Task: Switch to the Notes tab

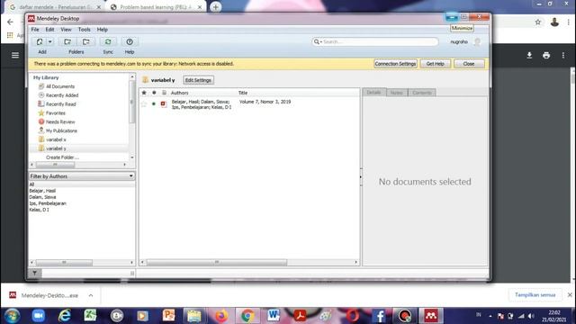Action: click(396, 93)
